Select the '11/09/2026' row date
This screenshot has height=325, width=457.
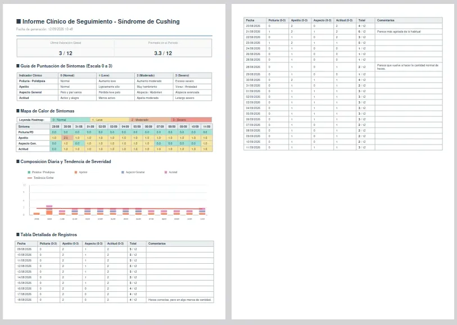tap(254, 147)
